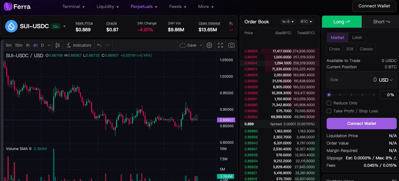Click the Cross margin mode button
399x181 pixels.
[334, 49]
